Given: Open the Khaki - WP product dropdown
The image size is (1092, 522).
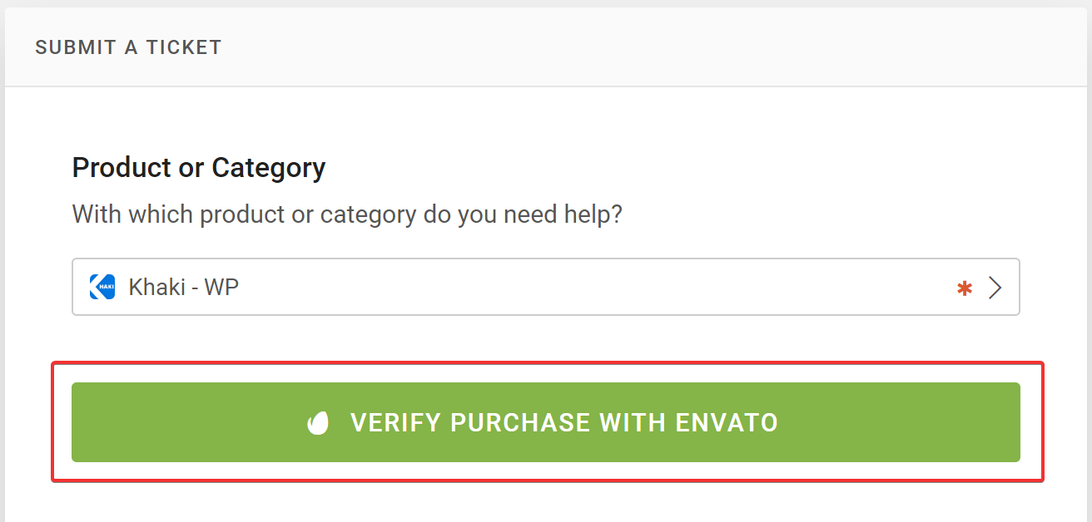Looking at the screenshot, I should [x=545, y=288].
